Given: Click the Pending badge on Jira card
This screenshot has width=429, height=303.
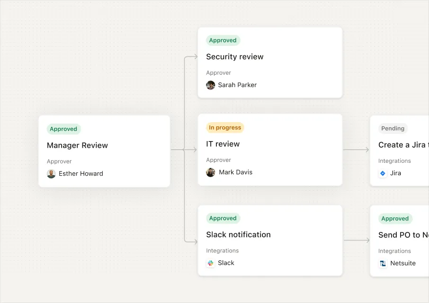Looking at the screenshot, I should point(393,128).
